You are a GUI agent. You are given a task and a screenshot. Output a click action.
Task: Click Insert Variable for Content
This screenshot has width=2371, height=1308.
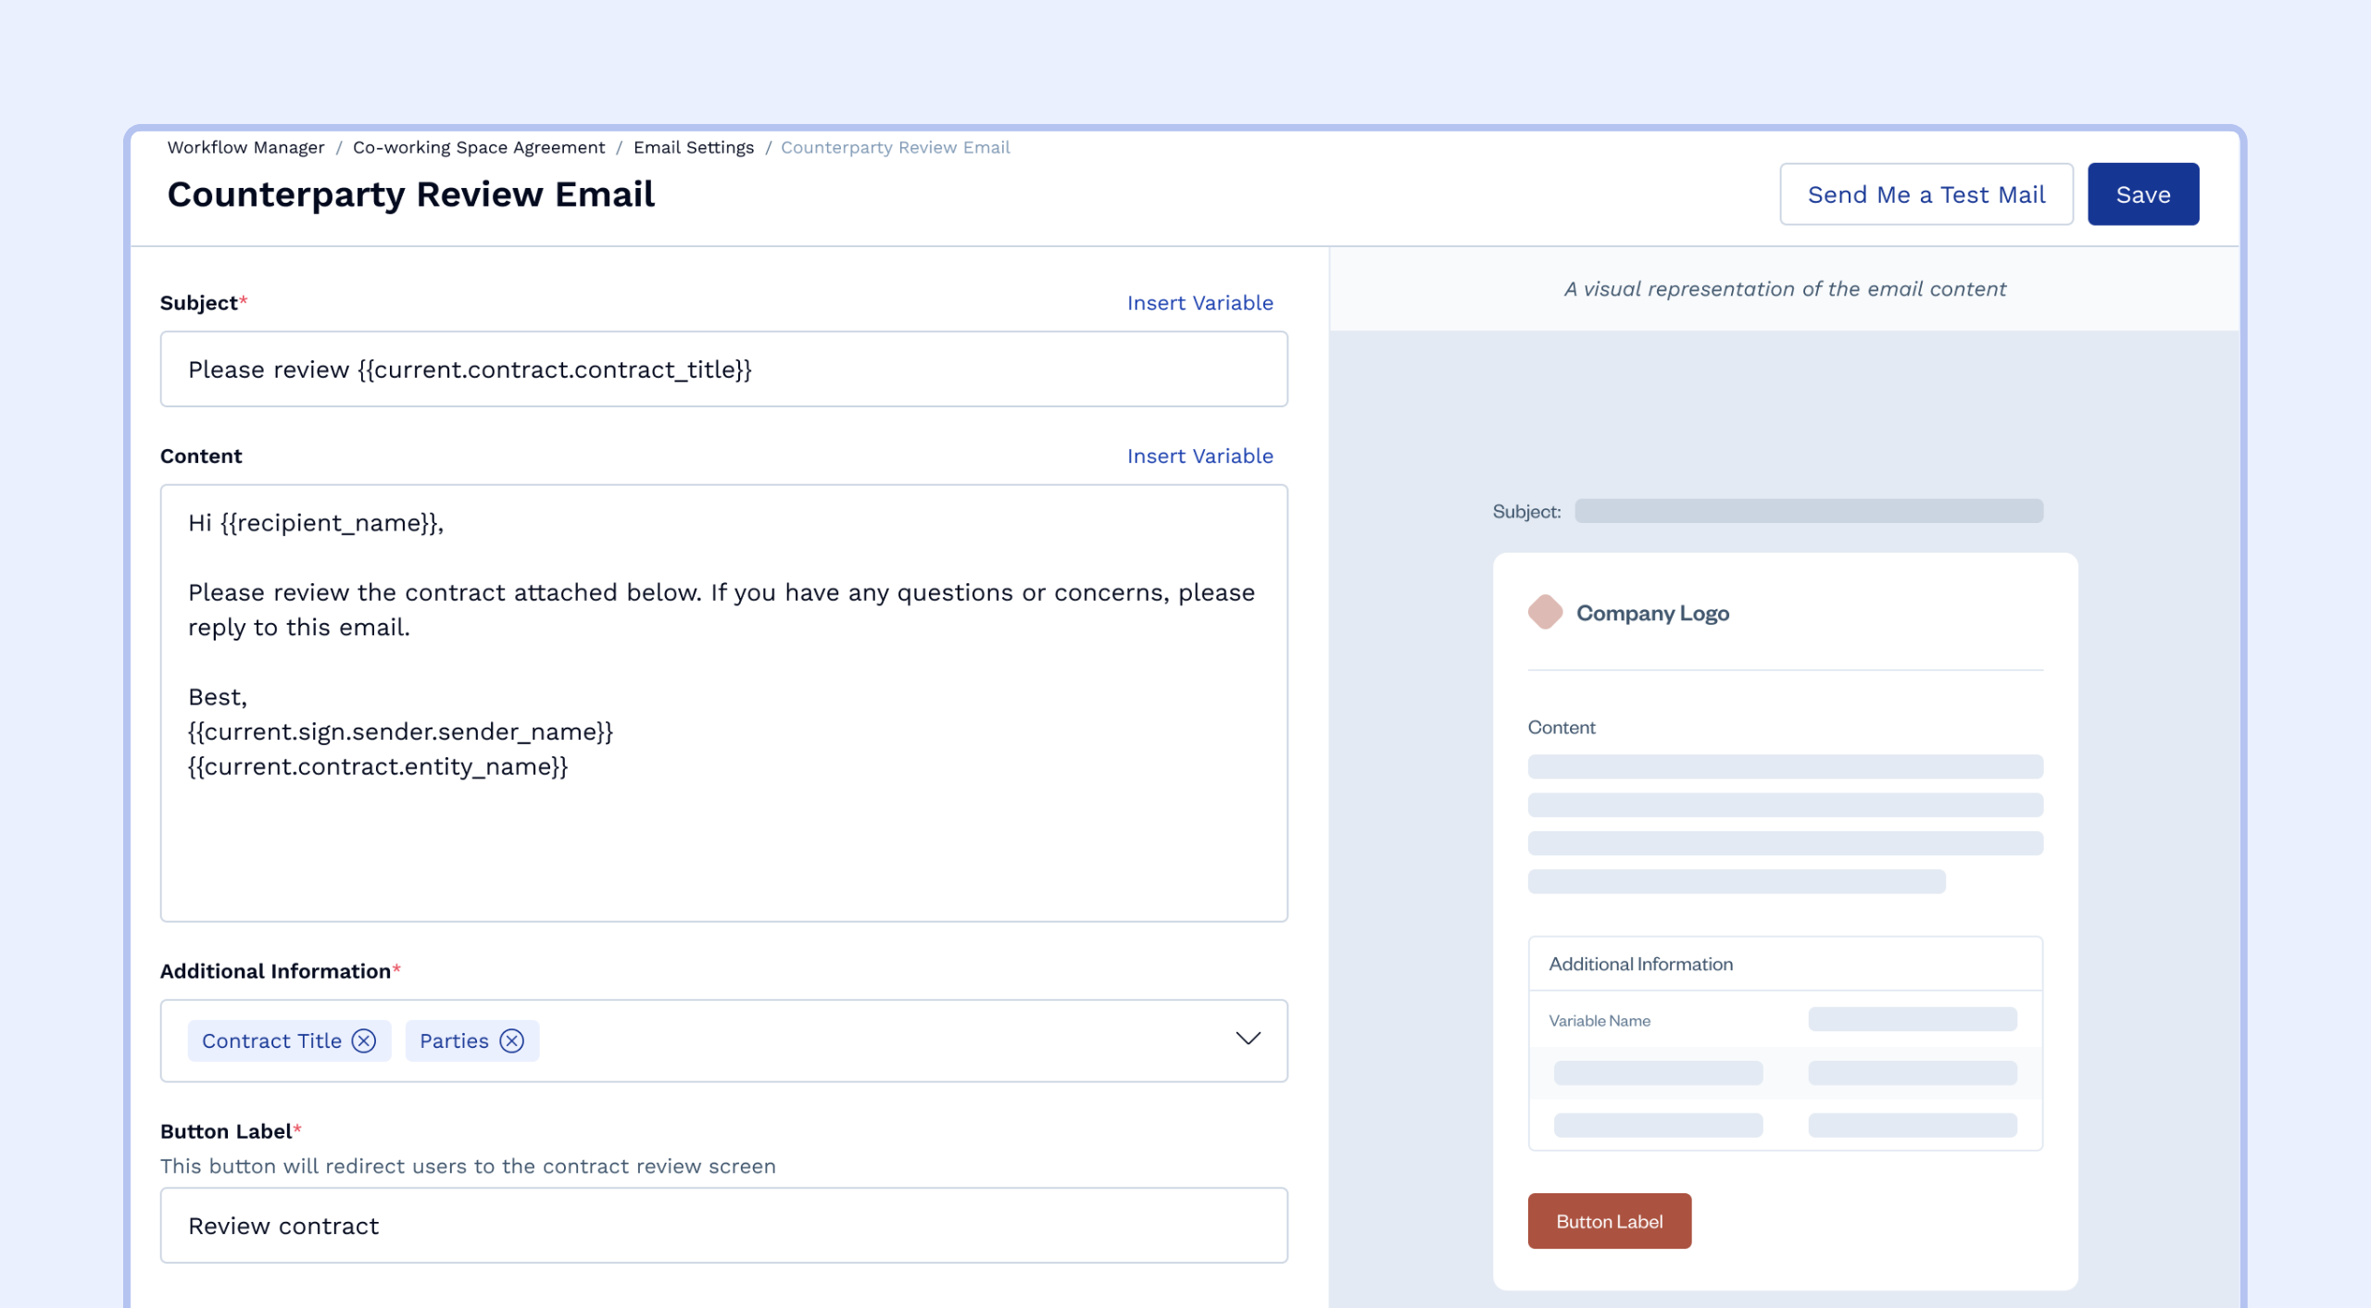[1199, 455]
